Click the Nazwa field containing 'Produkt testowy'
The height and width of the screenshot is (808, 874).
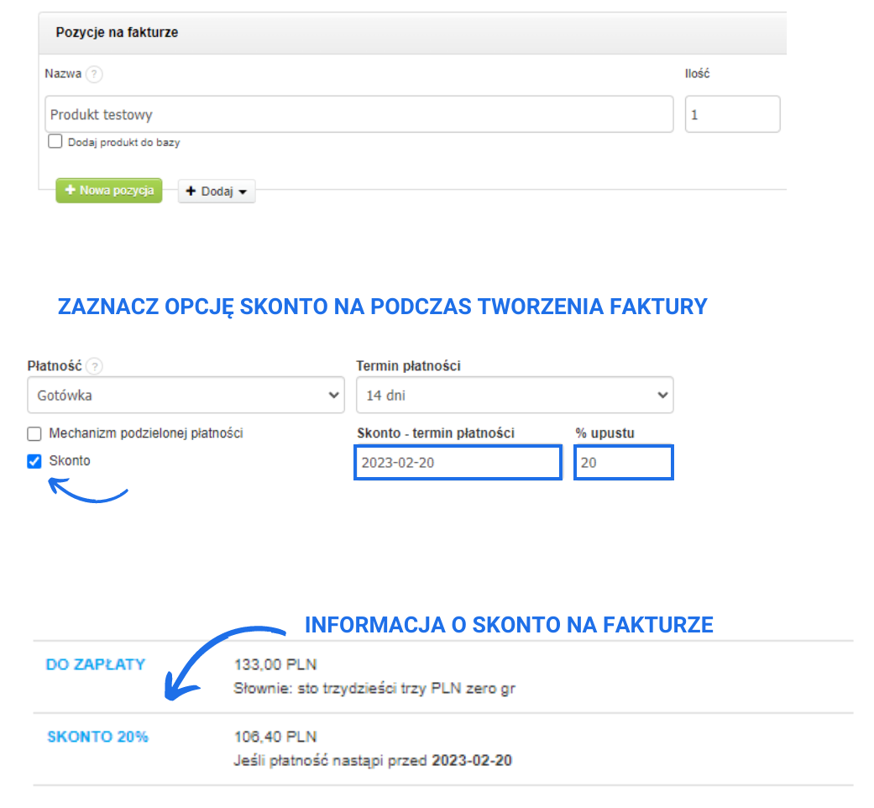[359, 114]
